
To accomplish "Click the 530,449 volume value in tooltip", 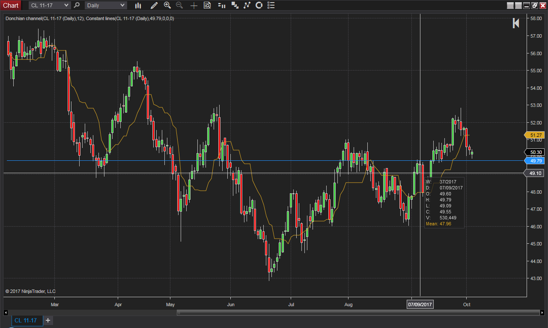I will tap(448, 218).
